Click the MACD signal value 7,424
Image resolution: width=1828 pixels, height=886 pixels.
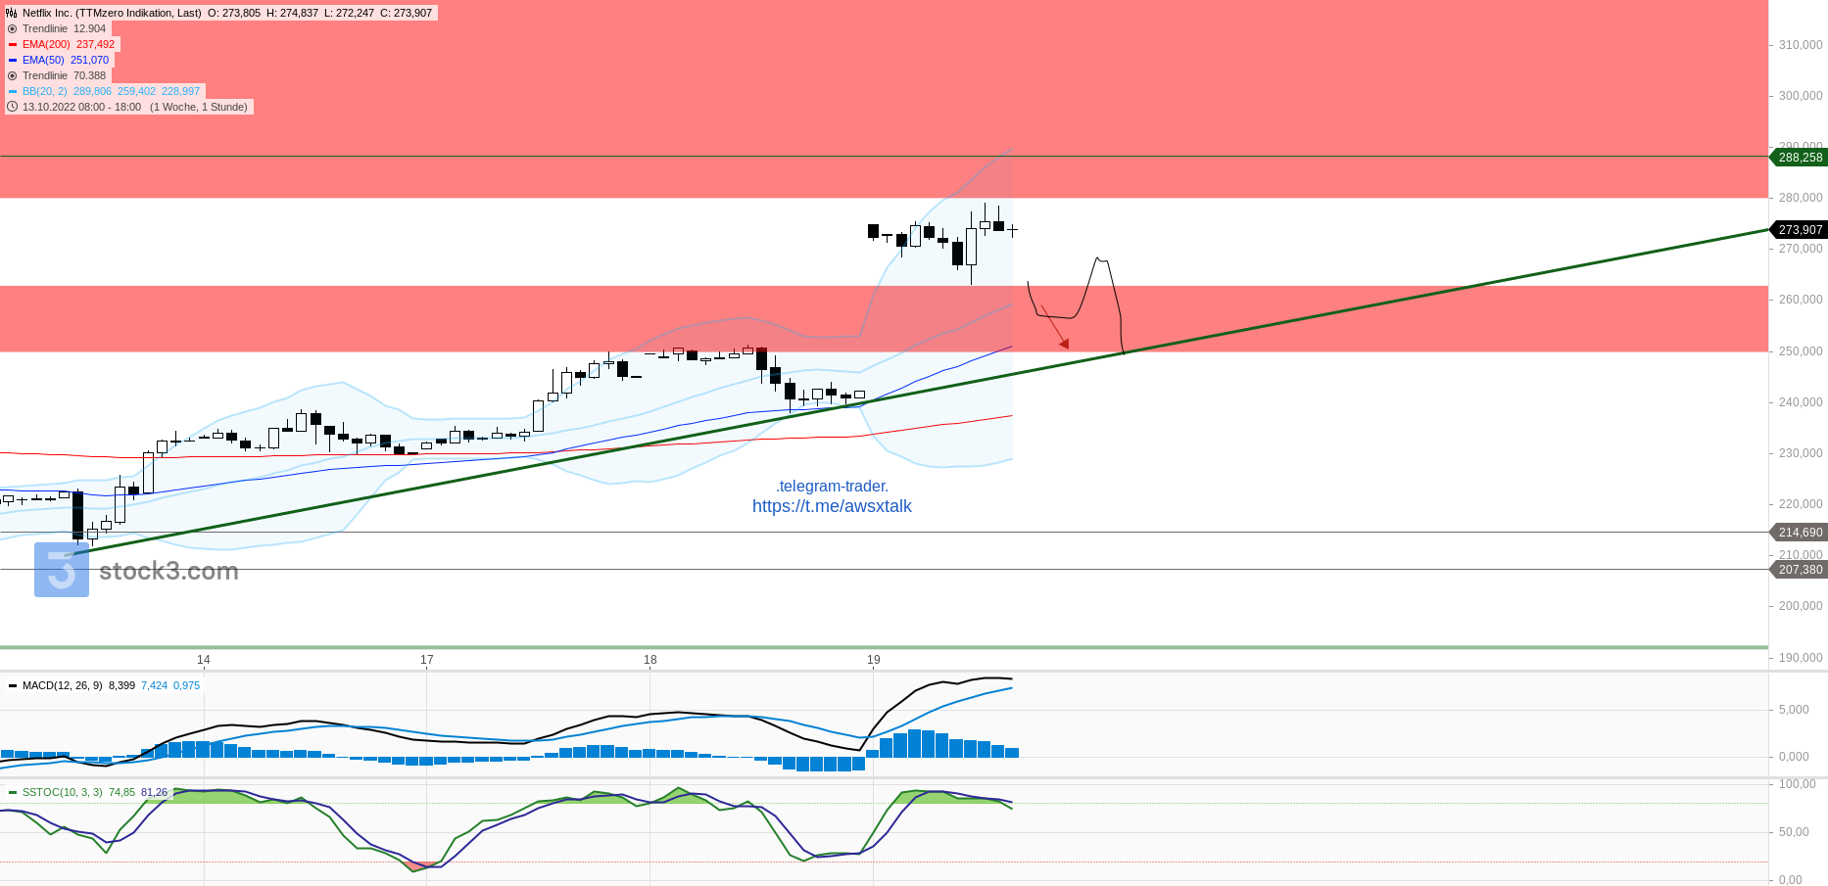click(x=155, y=685)
